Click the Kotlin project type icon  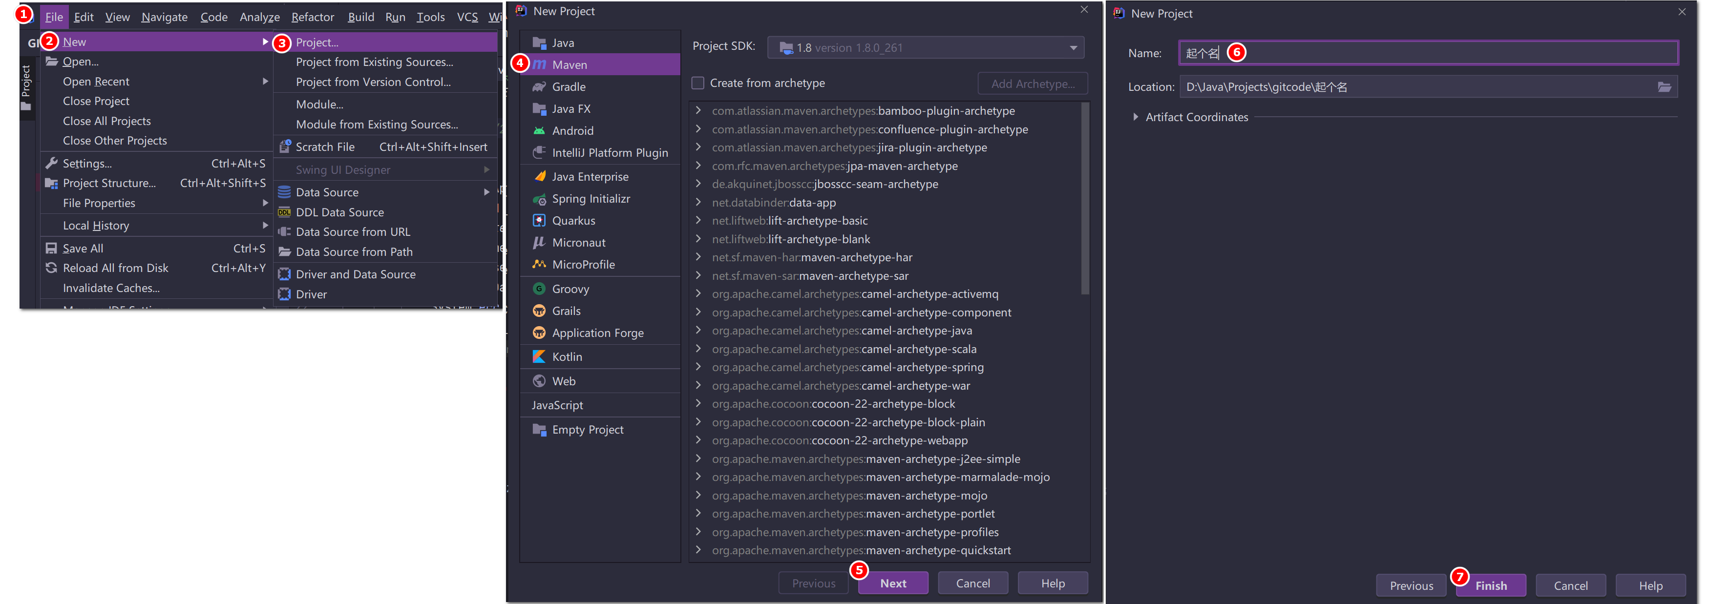click(x=539, y=356)
